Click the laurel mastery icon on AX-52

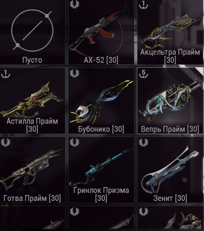[x=75, y=4]
